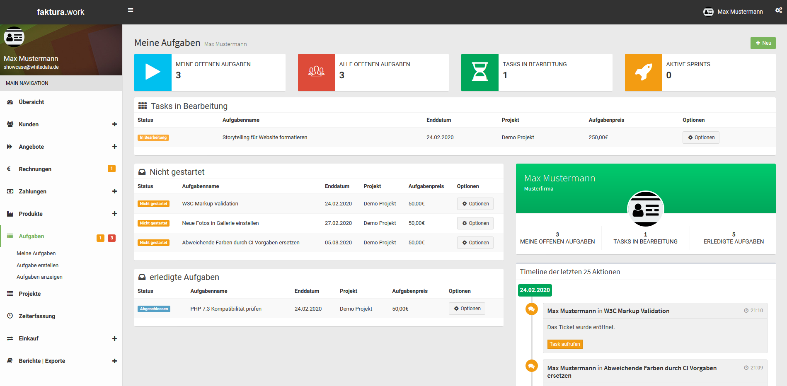Image resolution: width=787 pixels, height=386 pixels.
Task: Open the Übersicht menu item
Action: coord(61,102)
